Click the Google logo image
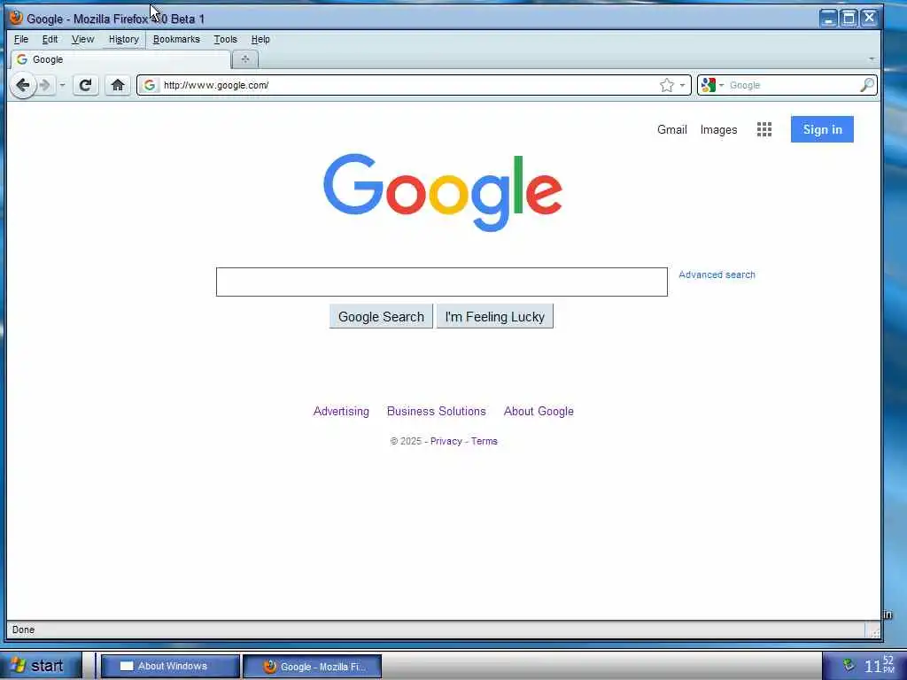The image size is (907, 680). click(443, 192)
